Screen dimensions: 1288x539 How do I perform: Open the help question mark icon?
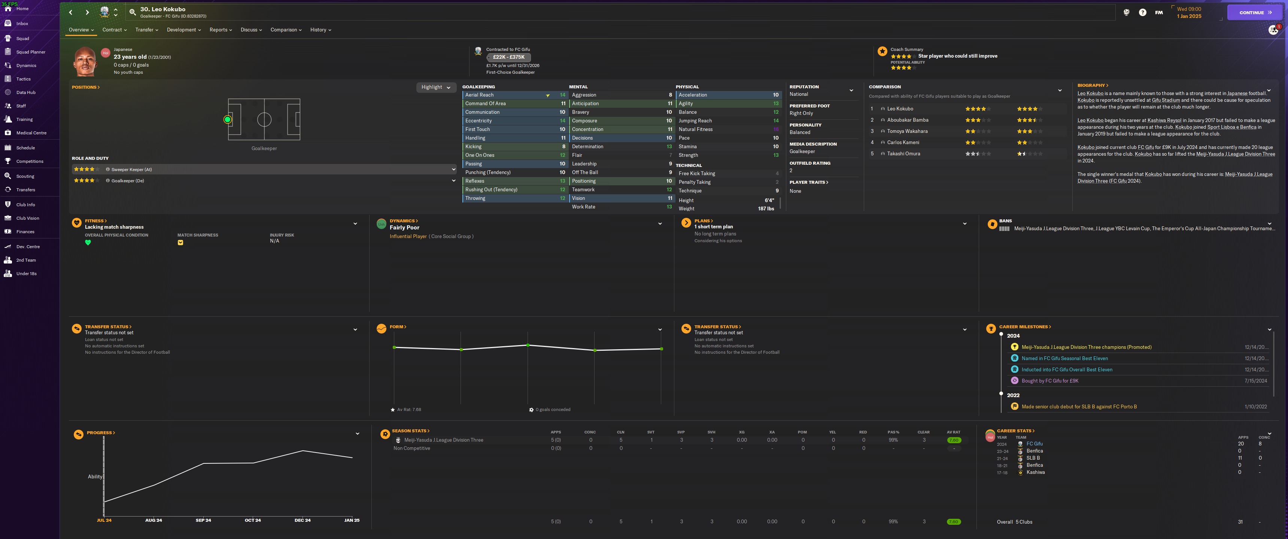(1142, 12)
